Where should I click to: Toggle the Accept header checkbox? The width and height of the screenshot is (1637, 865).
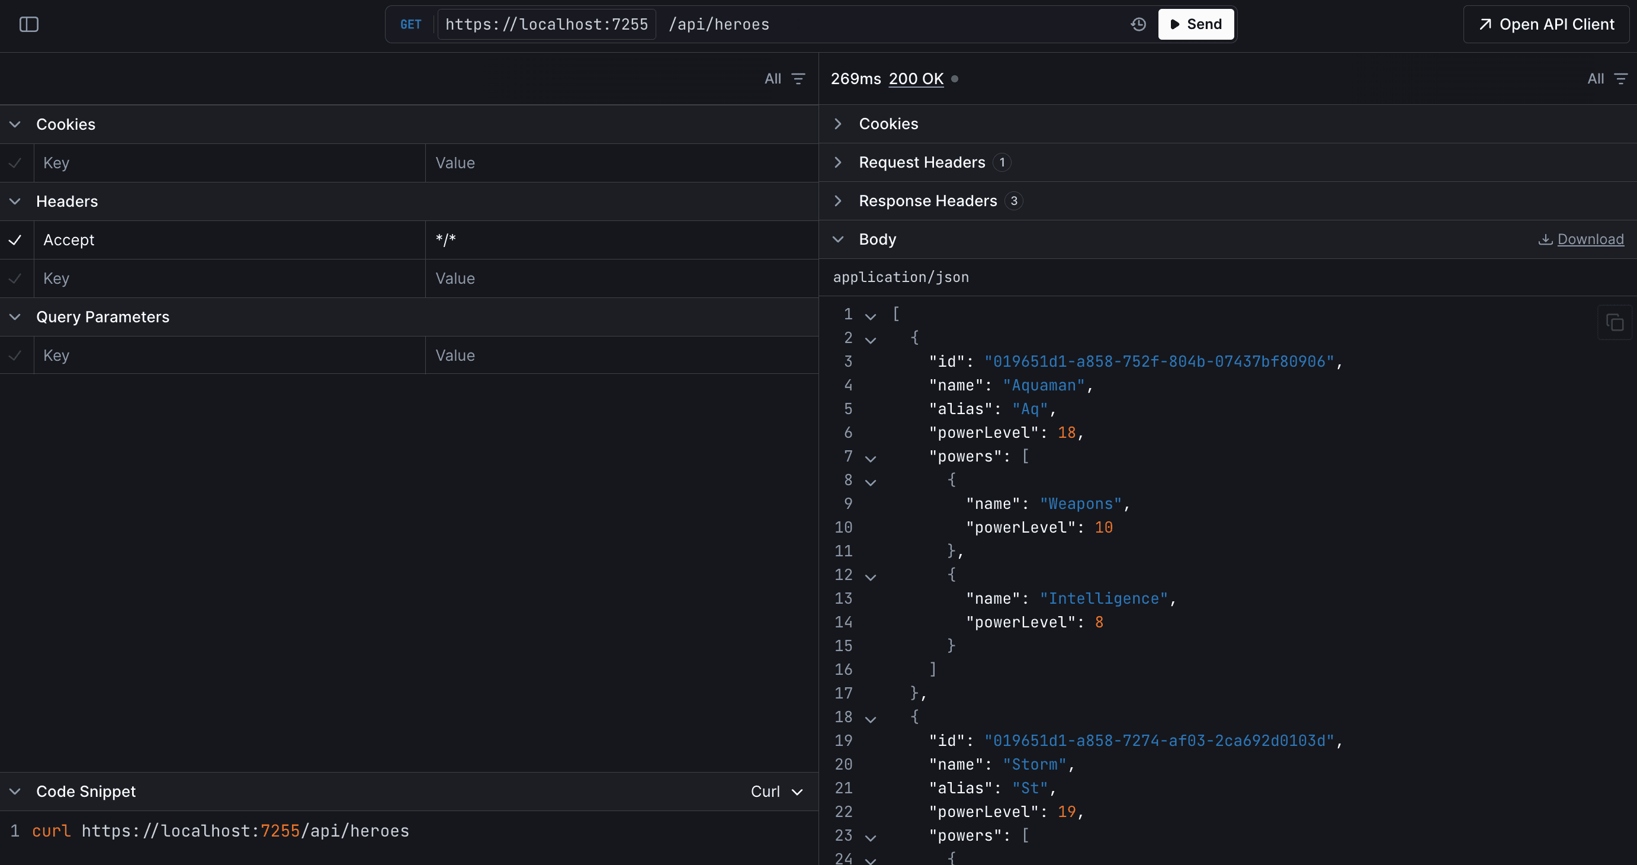(x=15, y=239)
